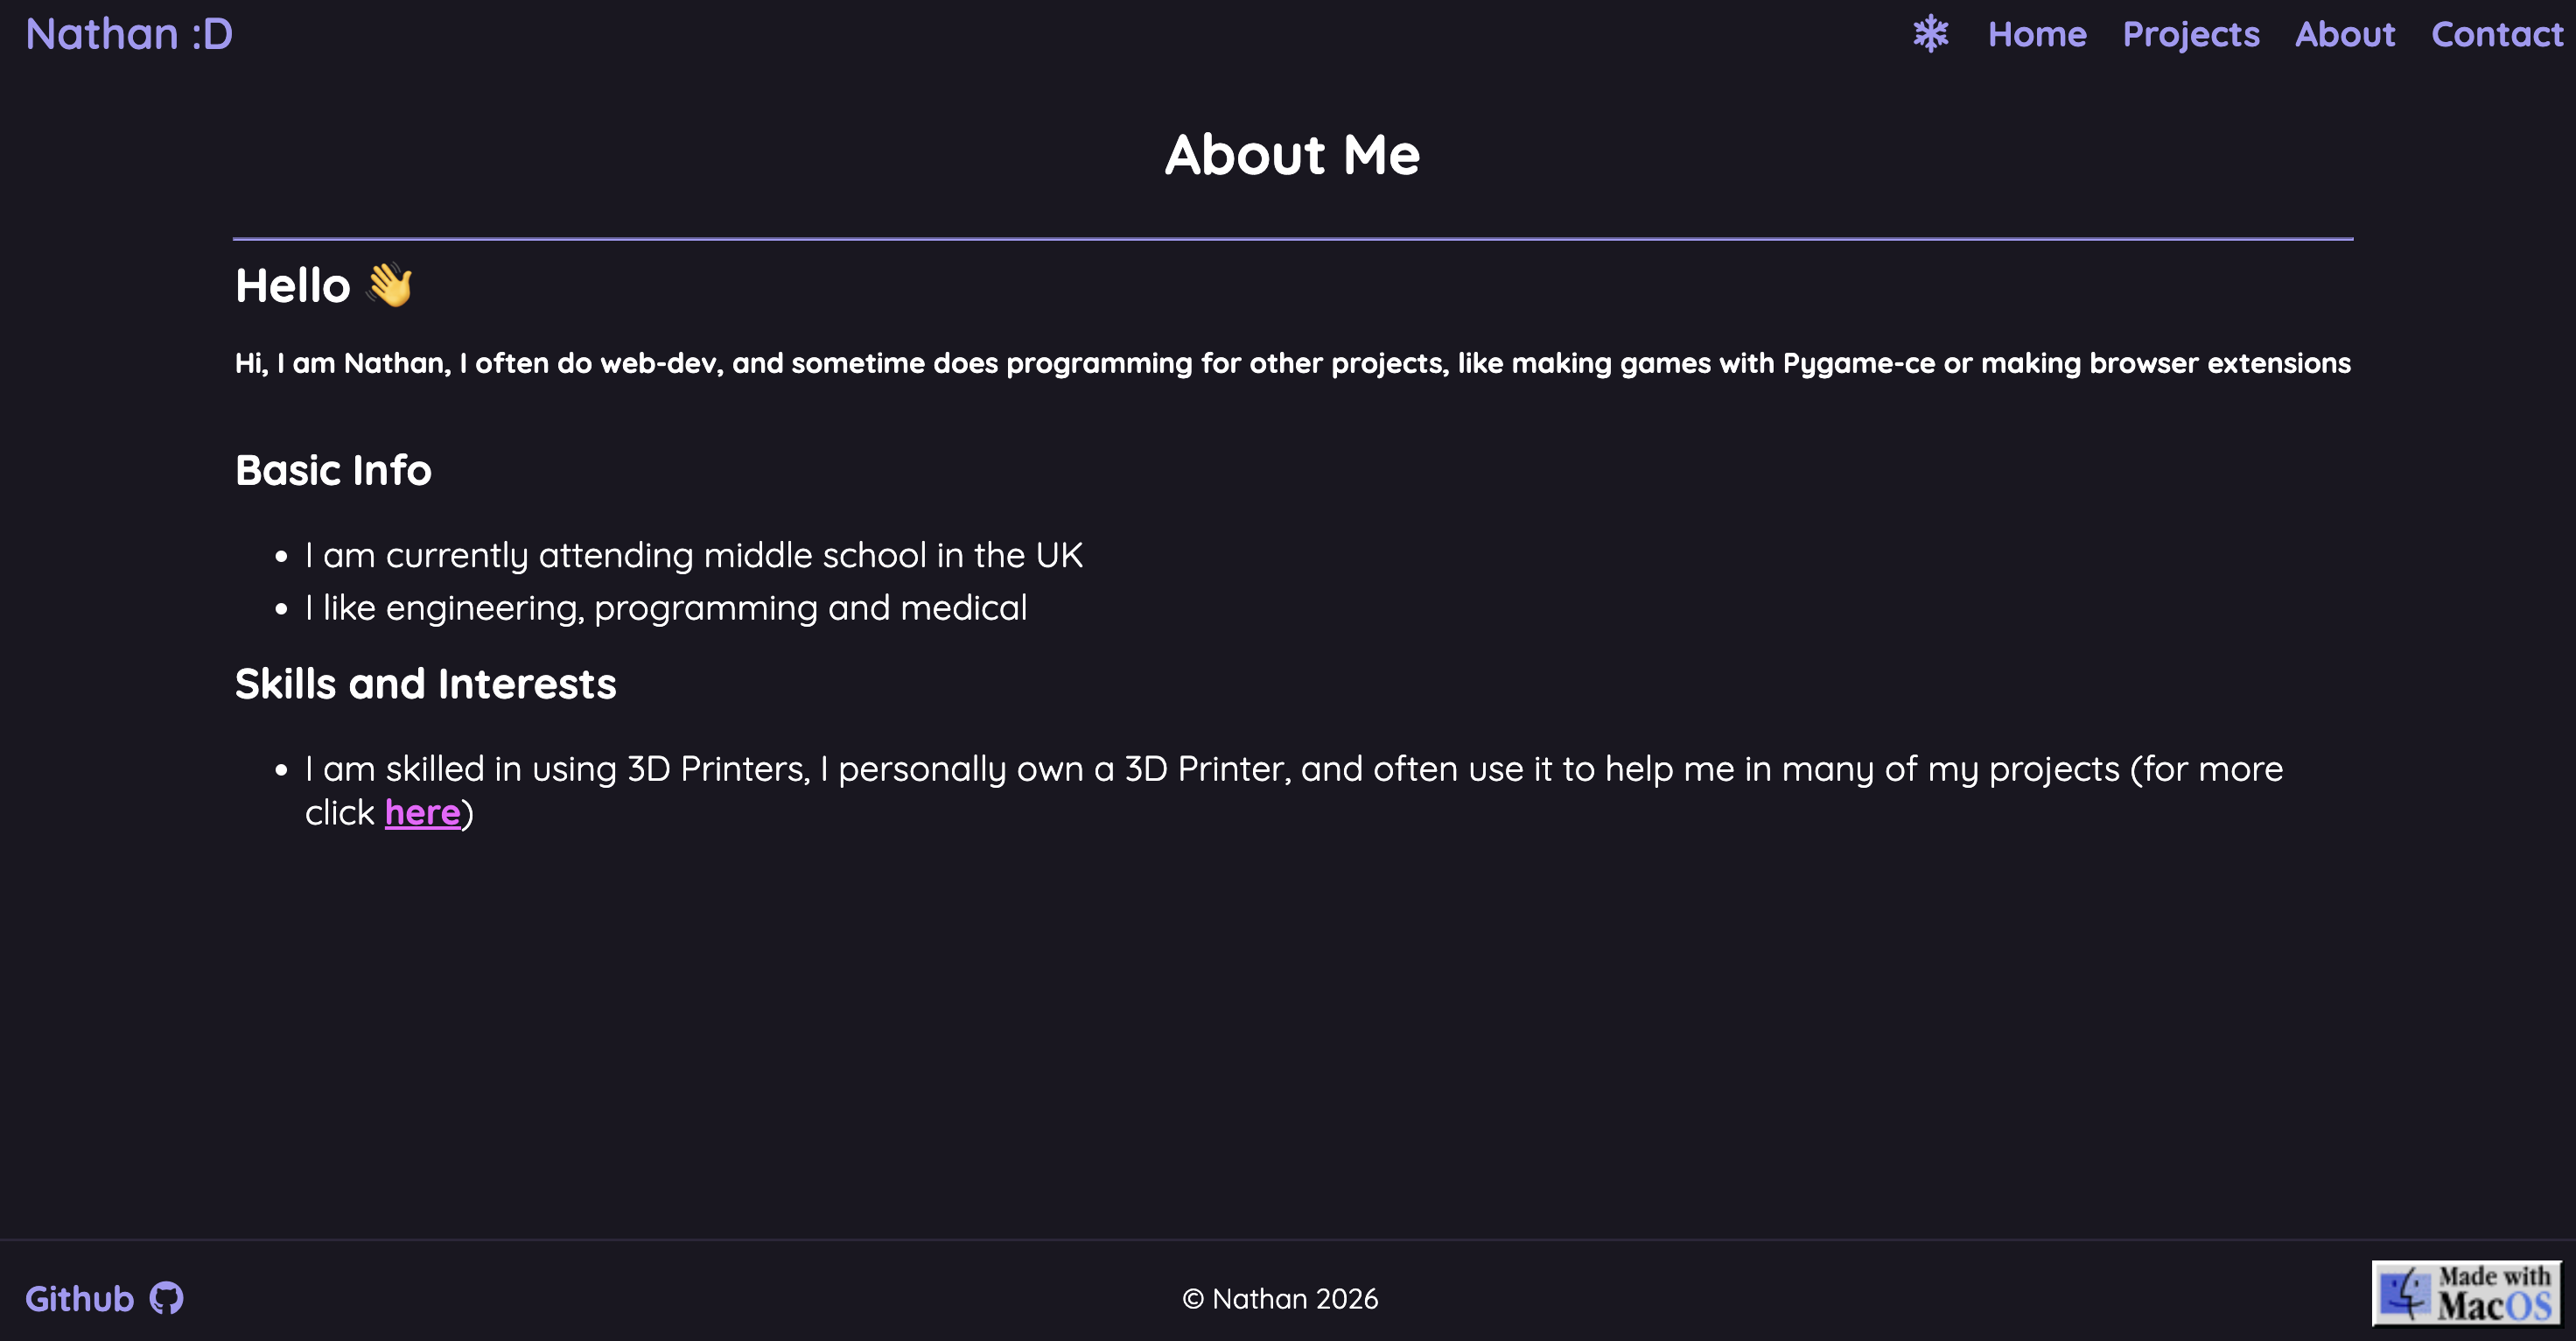This screenshot has width=2576, height=1341.
Task: Select the Basic Info heading
Action: [x=333, y=470]
